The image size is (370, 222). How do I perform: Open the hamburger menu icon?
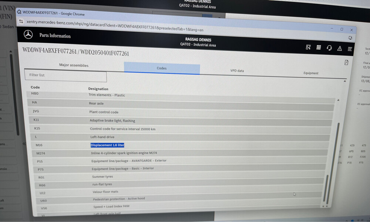350,49
